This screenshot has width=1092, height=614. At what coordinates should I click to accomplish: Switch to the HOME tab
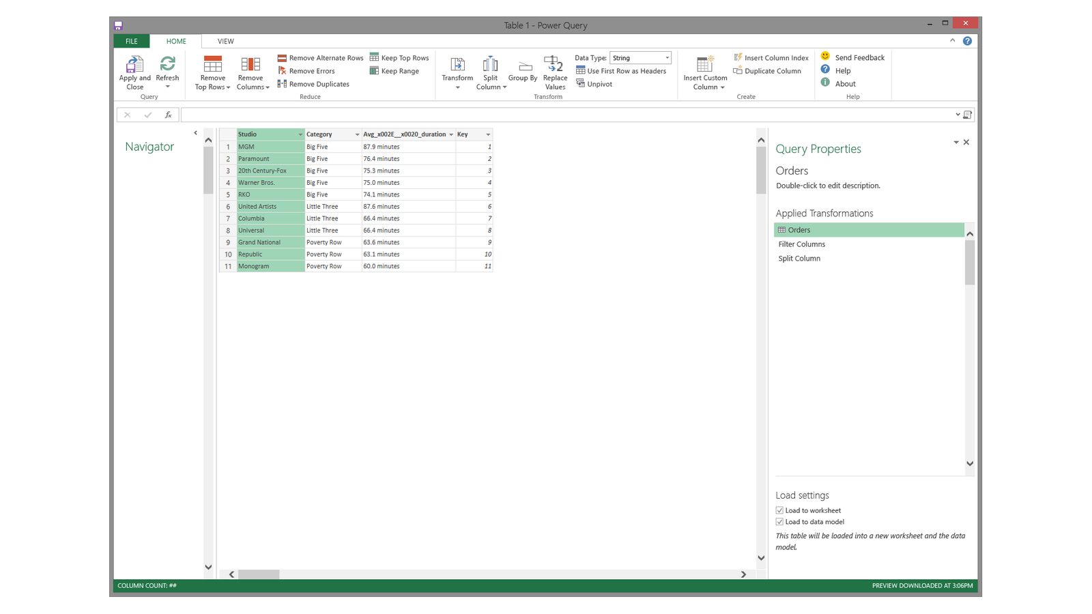(x=176, y=41)
